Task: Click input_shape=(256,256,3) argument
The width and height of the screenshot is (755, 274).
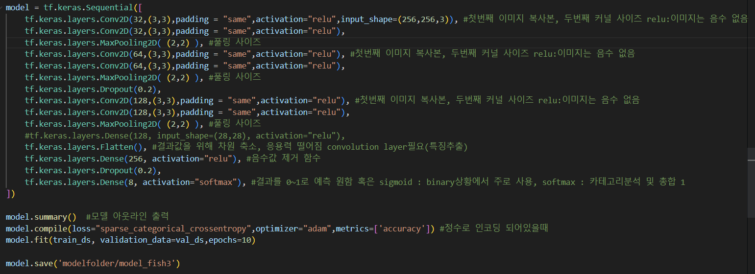Action: pos(398,19)
